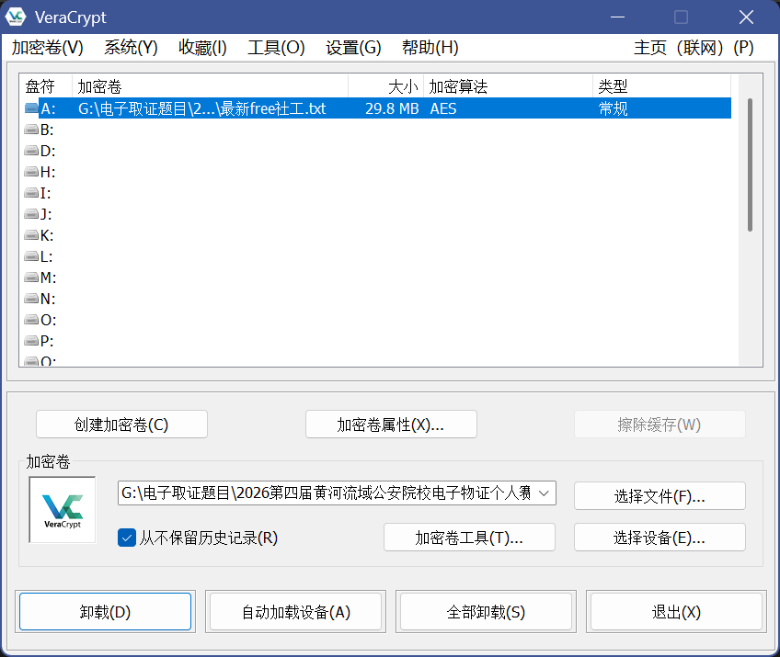780x657 pixels.
Task: Select drive H: slot icon
Action: 32,172
